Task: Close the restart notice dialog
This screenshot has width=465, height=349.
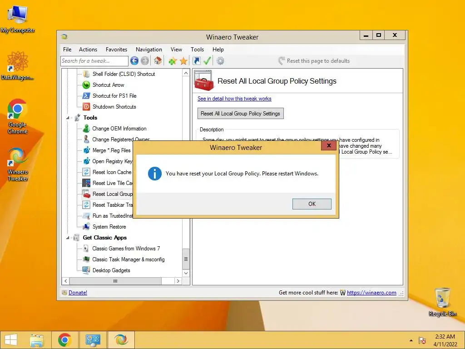Action: [x=329, y=145]
